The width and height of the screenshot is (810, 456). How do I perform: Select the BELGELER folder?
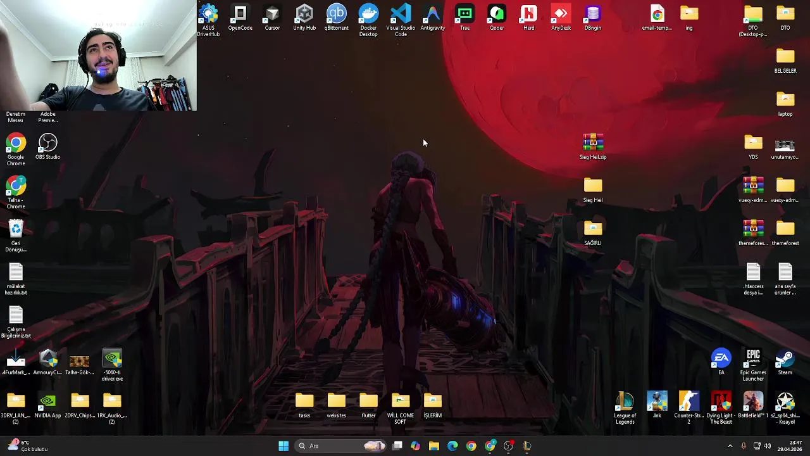[x=785, y=61]
